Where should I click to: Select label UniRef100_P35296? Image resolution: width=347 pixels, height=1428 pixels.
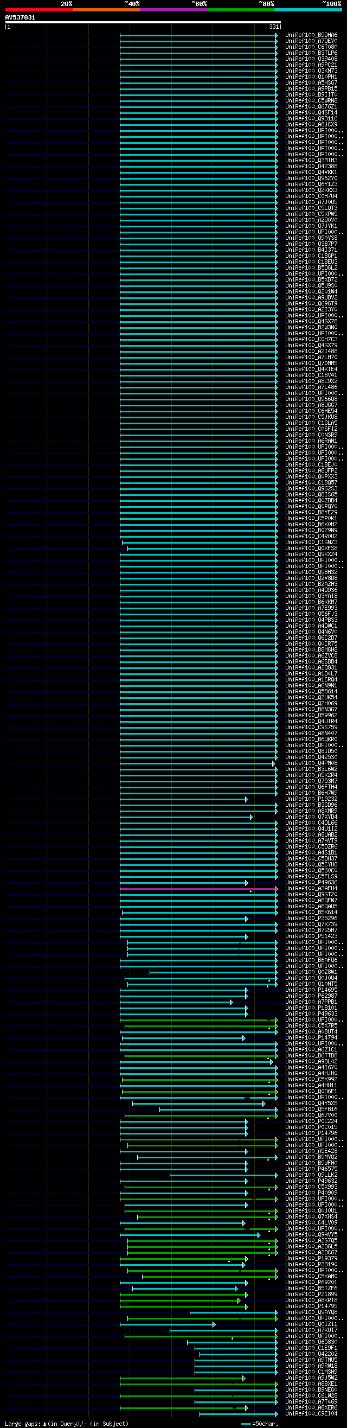(x=312, y=919)
